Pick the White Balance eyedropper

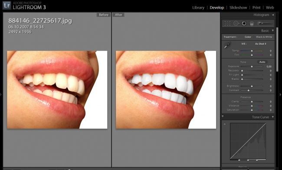(x=227, y=45)
